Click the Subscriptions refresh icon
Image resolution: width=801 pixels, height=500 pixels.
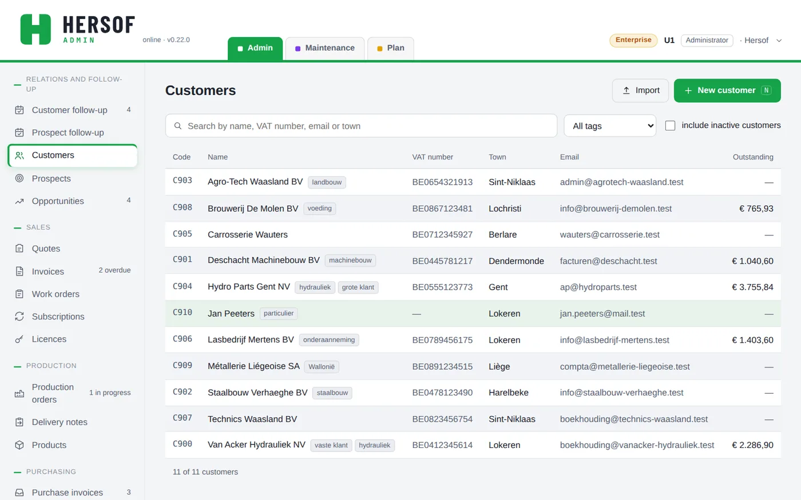19,317
